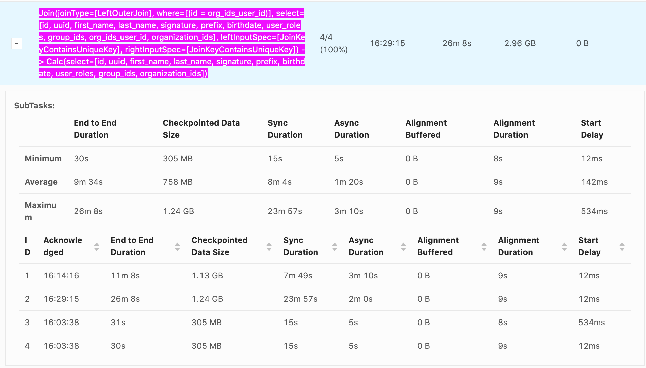Click the 4/4 (100%) acknowledged cell
The height and width of the screenshot is (368, 646).
[333, 43]
